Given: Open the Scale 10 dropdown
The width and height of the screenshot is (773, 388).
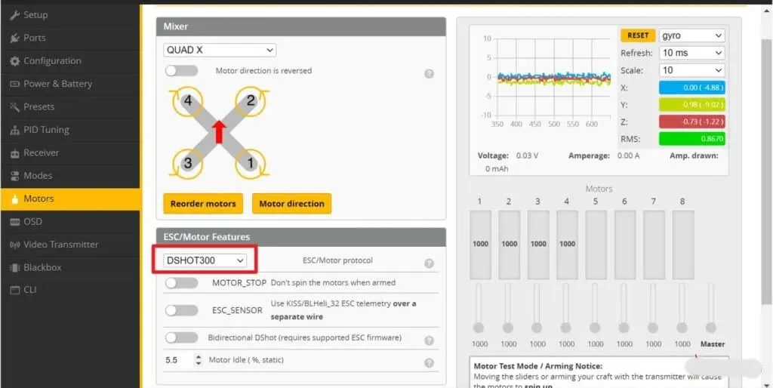Looking at the screenshot, I should click(691, 70).
